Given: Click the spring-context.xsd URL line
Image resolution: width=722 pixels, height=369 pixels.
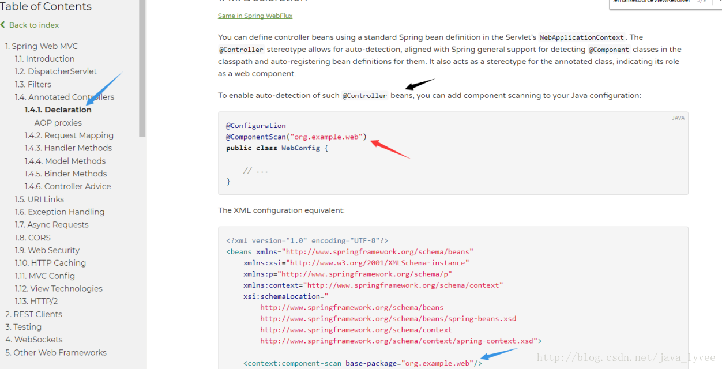Looking at the screenshot, I should click(x=401, y=341).
